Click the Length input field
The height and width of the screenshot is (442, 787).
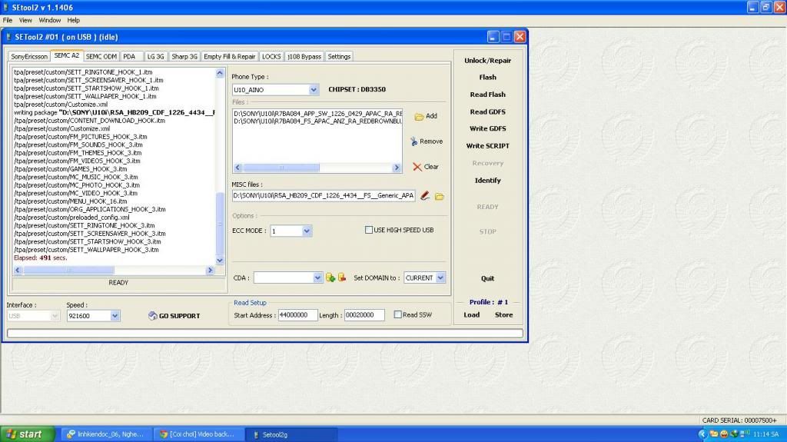click(x=364, y=315)
